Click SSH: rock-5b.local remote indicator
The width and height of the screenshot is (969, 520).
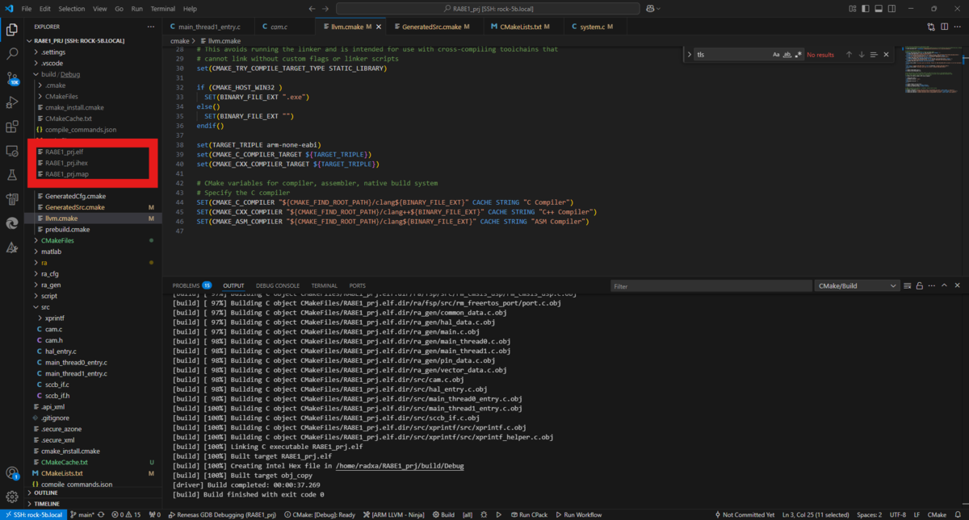click(32, 514)
